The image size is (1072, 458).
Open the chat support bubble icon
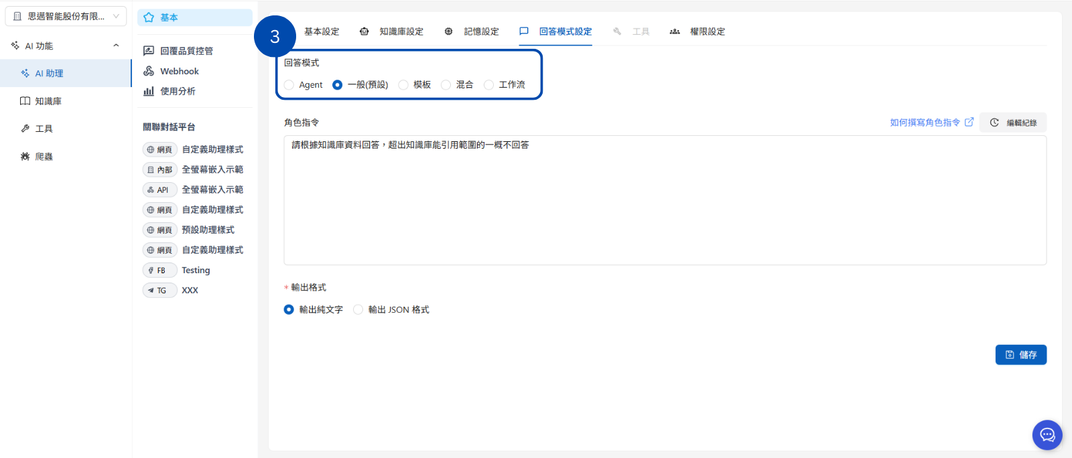1047,435
